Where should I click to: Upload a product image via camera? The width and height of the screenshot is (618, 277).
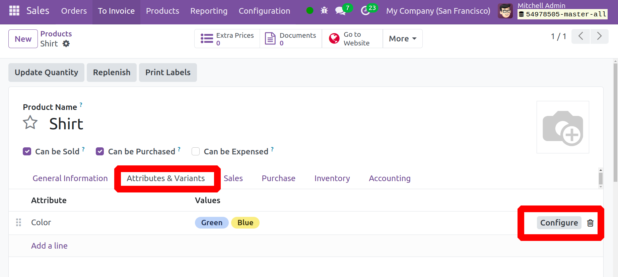[x=563, y=127]
